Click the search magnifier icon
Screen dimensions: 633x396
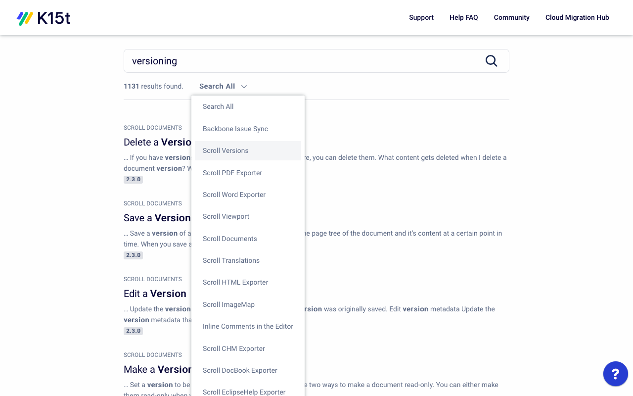tap(491, 60)
